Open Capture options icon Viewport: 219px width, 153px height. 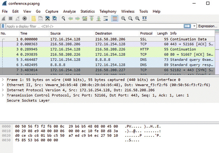click(25, 19)
